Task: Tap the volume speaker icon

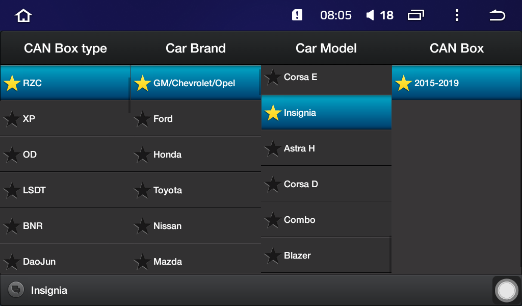Action: pos(371,15)
